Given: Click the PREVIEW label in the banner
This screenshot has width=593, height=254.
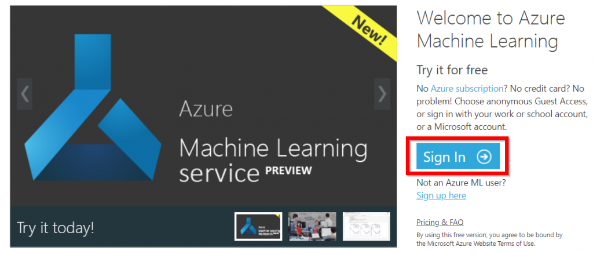Looking at the screenshot, I should 288,170.
